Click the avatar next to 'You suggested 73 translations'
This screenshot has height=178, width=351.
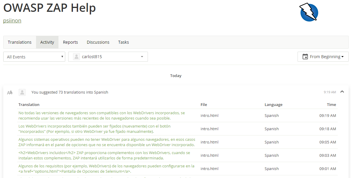[22, 92]
